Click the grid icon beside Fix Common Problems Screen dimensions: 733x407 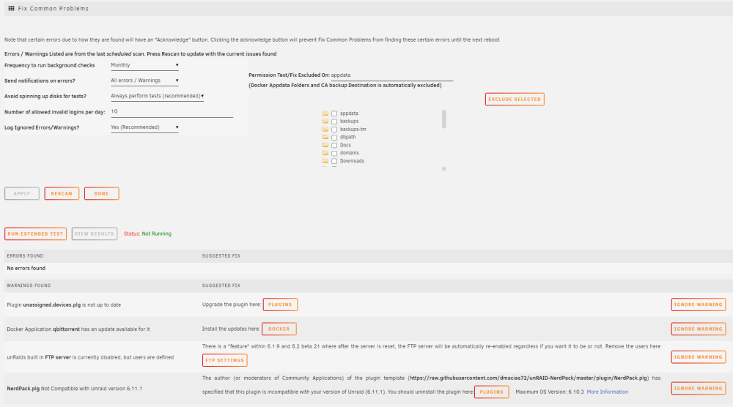11,8
